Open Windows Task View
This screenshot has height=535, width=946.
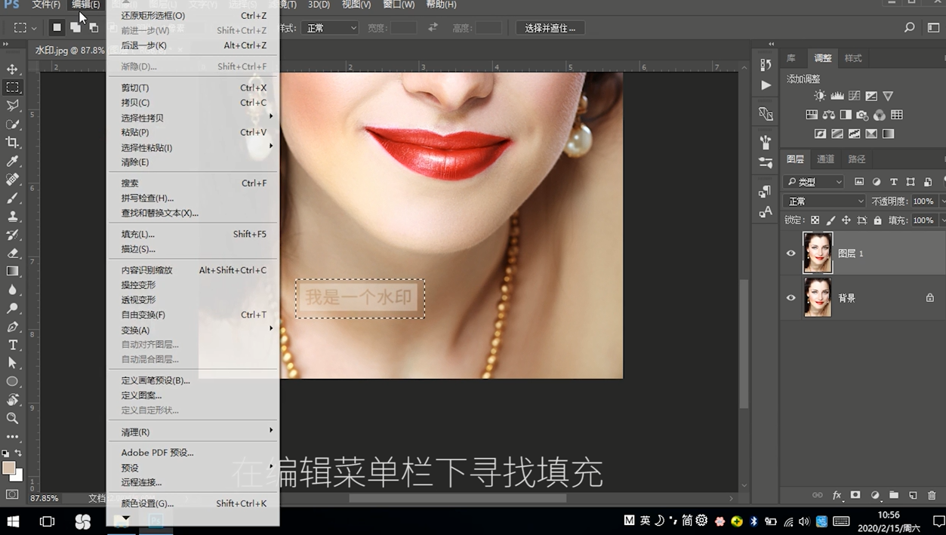[47, 521]
